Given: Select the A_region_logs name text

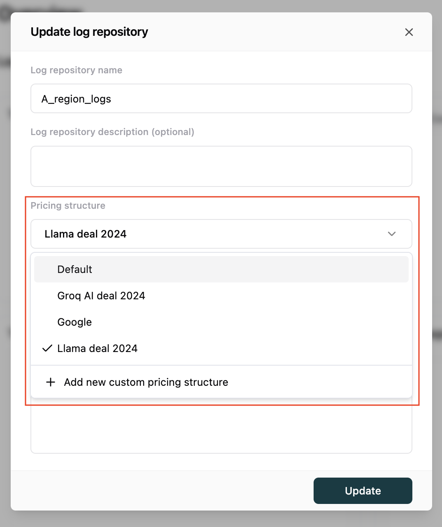Looking at the screenshot, I should point(76,98).
